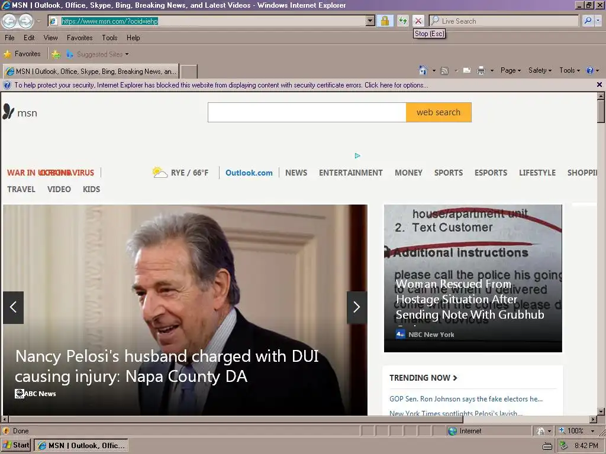Click the security lock icon in address bar
Screen dimensions: 606x454
[x=385, y=21]
